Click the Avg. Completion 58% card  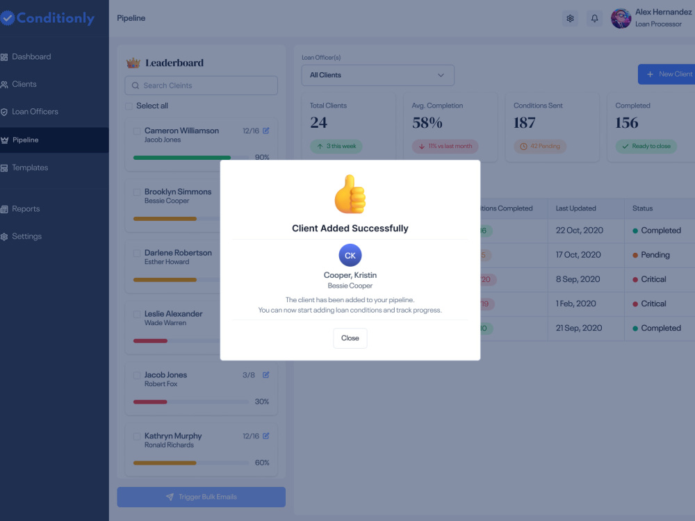pos(451,127)
